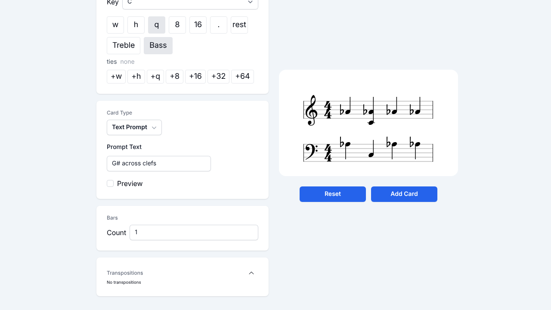Add a tied whole note with +w
This screenshot has width=551, height=310.
click(116, 77)
